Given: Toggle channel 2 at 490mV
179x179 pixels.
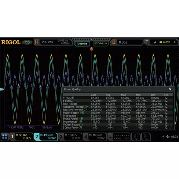Looking at the screenshot, I should pos(46,137).
